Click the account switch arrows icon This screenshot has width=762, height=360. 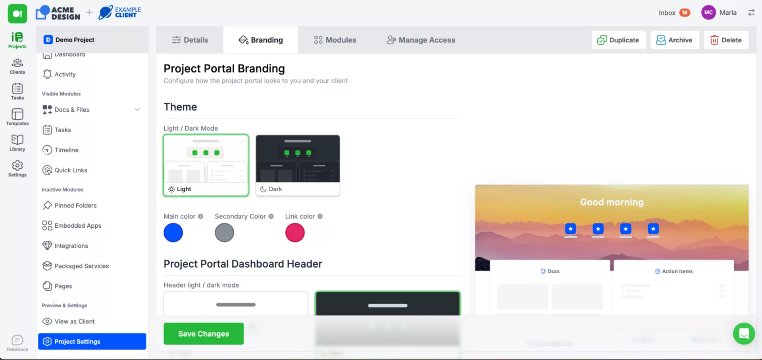click(x=751, y=13)
